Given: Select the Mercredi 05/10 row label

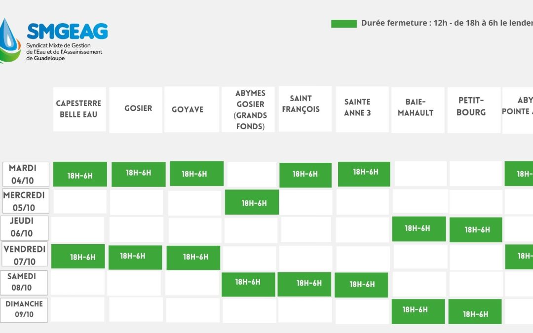Looking at the screenshot, I should click(24, 201).
